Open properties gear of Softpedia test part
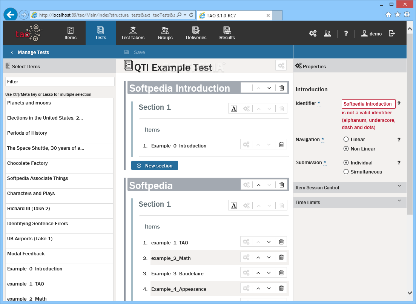This screenshot has width=416, height=304. 246,185
